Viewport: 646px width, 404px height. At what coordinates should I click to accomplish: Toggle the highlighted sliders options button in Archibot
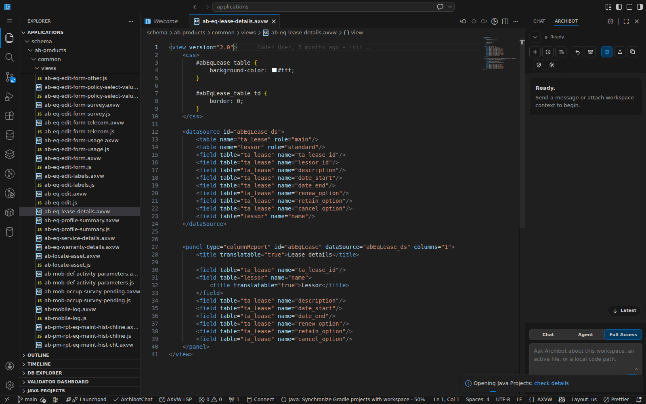pyautogui.click(x=607, y=52)
